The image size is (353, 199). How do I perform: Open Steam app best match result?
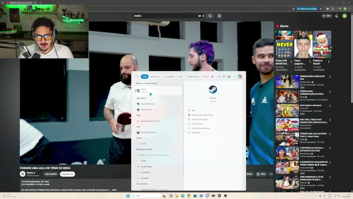pos(158,91)
